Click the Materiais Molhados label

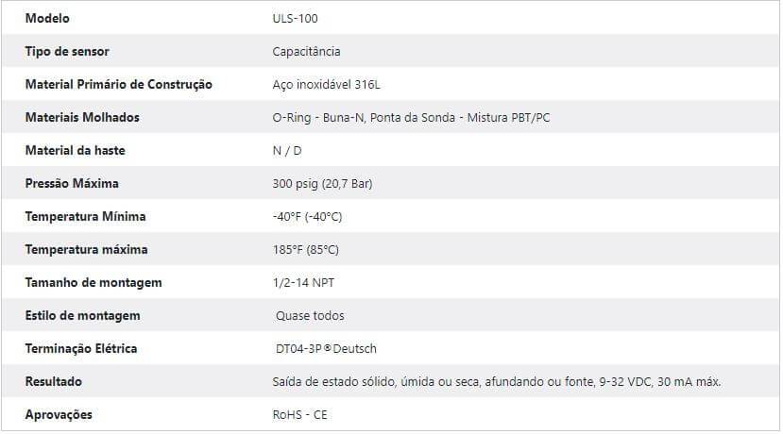pyautogui.click(x=82, y=117)
